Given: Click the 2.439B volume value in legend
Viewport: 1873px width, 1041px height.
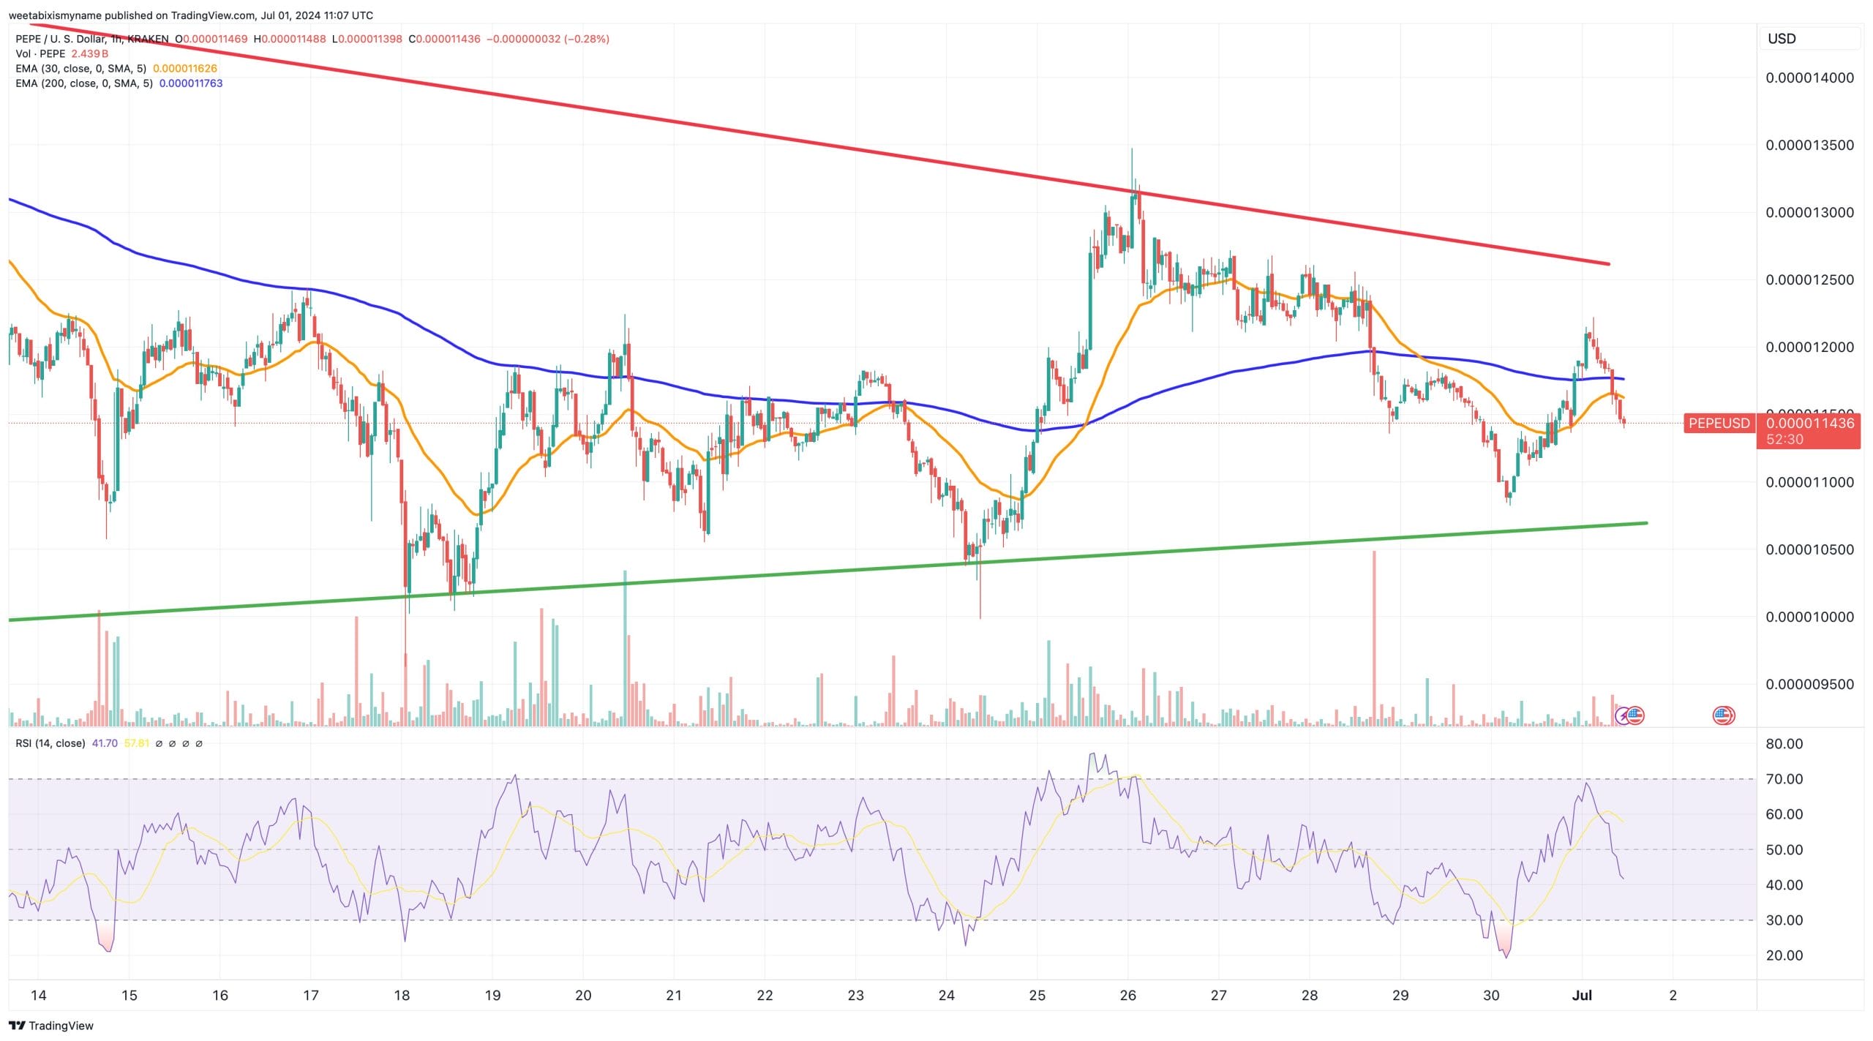Looking at the screenshot, I should pyautogui.click(x=91, y=53).
